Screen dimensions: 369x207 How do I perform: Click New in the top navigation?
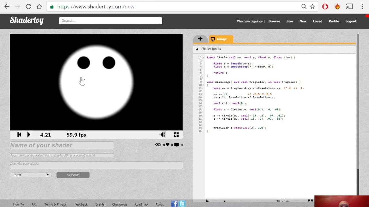click(303, 21)
